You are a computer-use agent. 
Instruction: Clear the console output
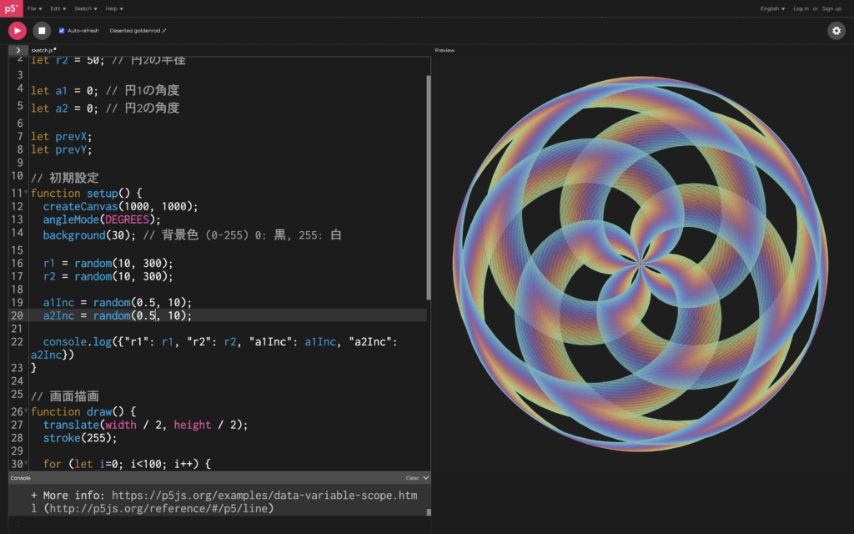tap(412, 478)
